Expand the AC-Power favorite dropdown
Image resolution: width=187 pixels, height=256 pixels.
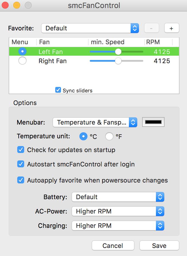(118, 211)
